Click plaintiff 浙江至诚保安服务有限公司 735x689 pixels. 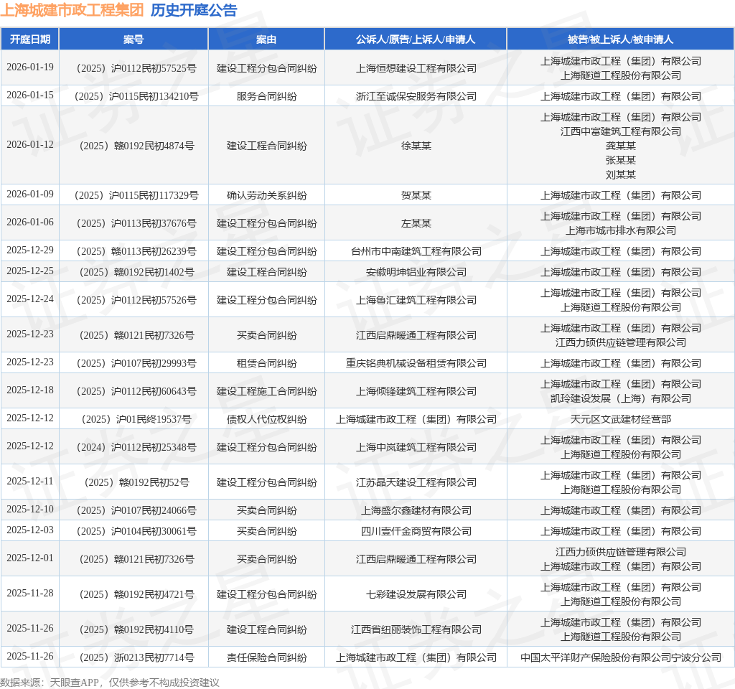pos(416,97)
